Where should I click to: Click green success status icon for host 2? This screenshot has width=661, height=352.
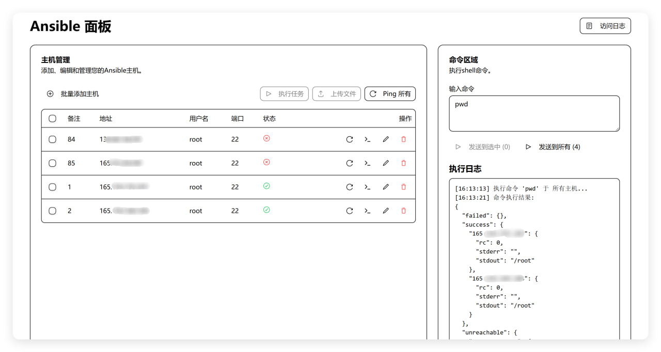click(266, 210)
